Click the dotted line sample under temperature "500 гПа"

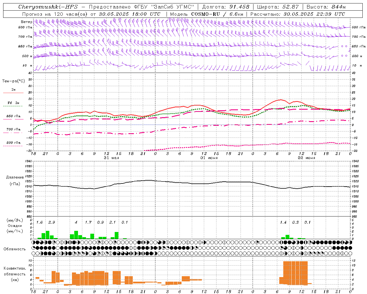tap(13, 146)
